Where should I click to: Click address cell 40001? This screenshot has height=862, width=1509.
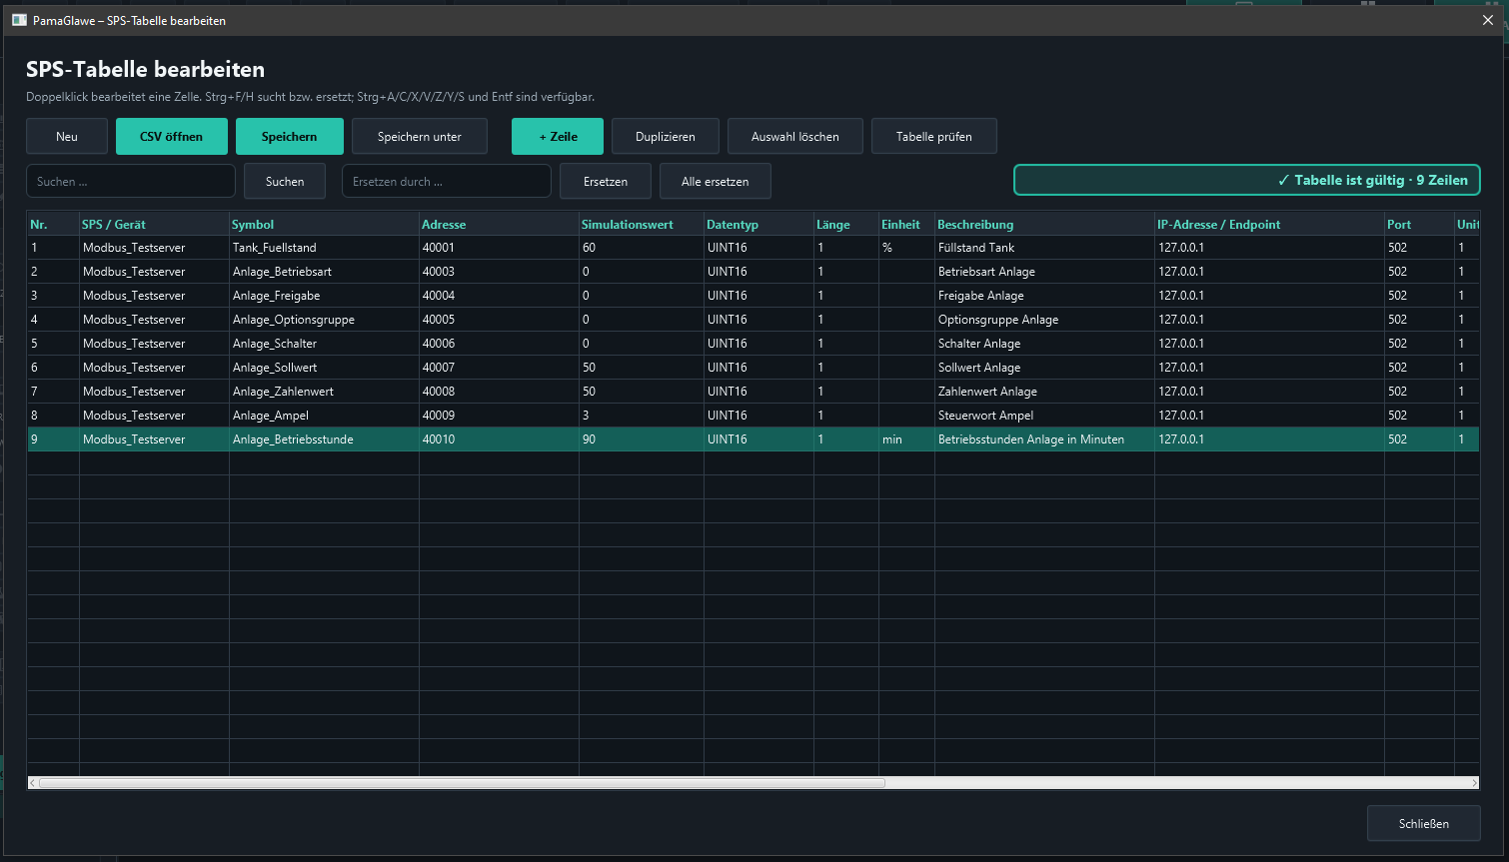click(x=499, y=248)
